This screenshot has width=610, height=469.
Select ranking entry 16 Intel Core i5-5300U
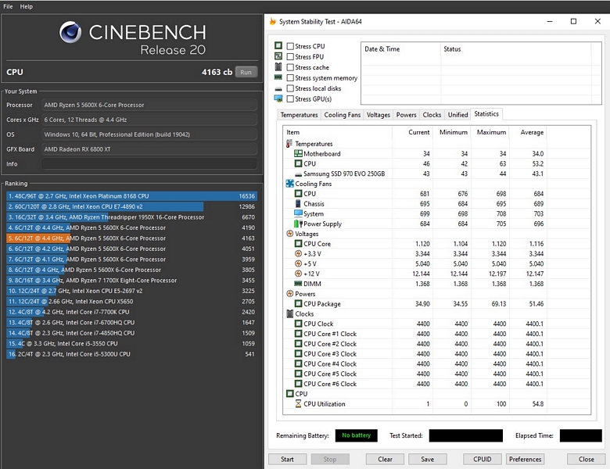[x=131, y=354]
